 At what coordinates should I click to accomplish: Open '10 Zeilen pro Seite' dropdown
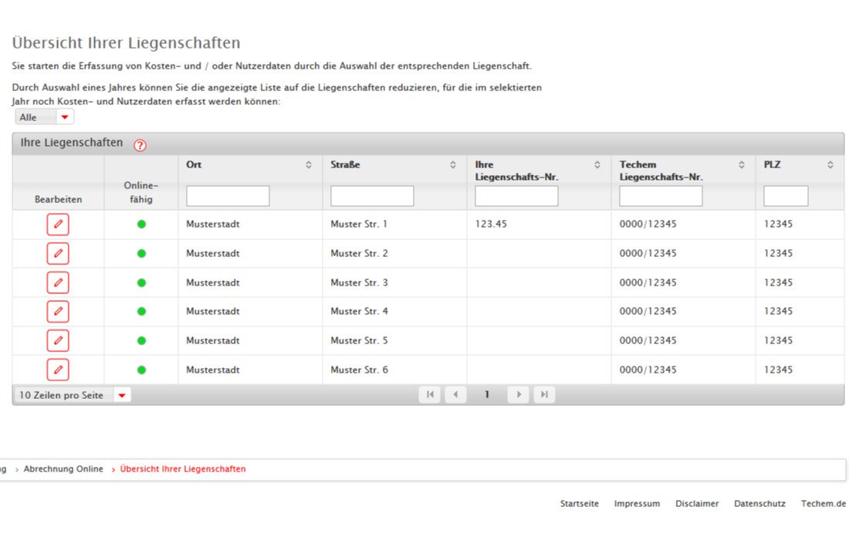click(x=72, y=395)
